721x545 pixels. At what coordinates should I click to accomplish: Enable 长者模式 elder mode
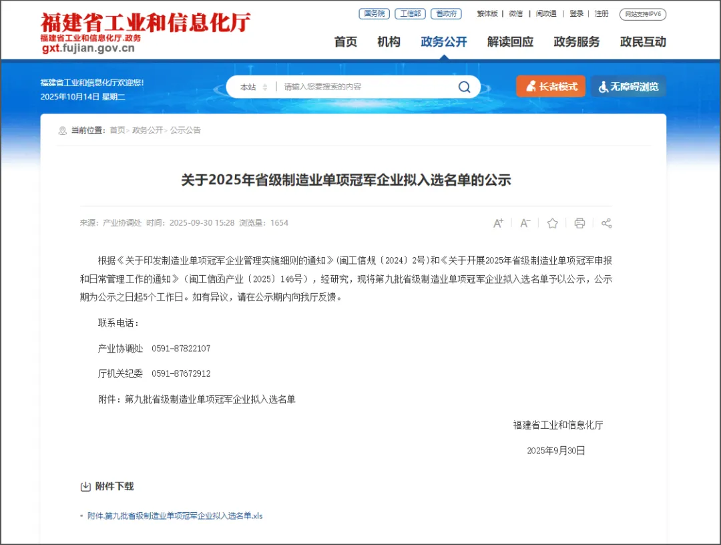(551, 86)
